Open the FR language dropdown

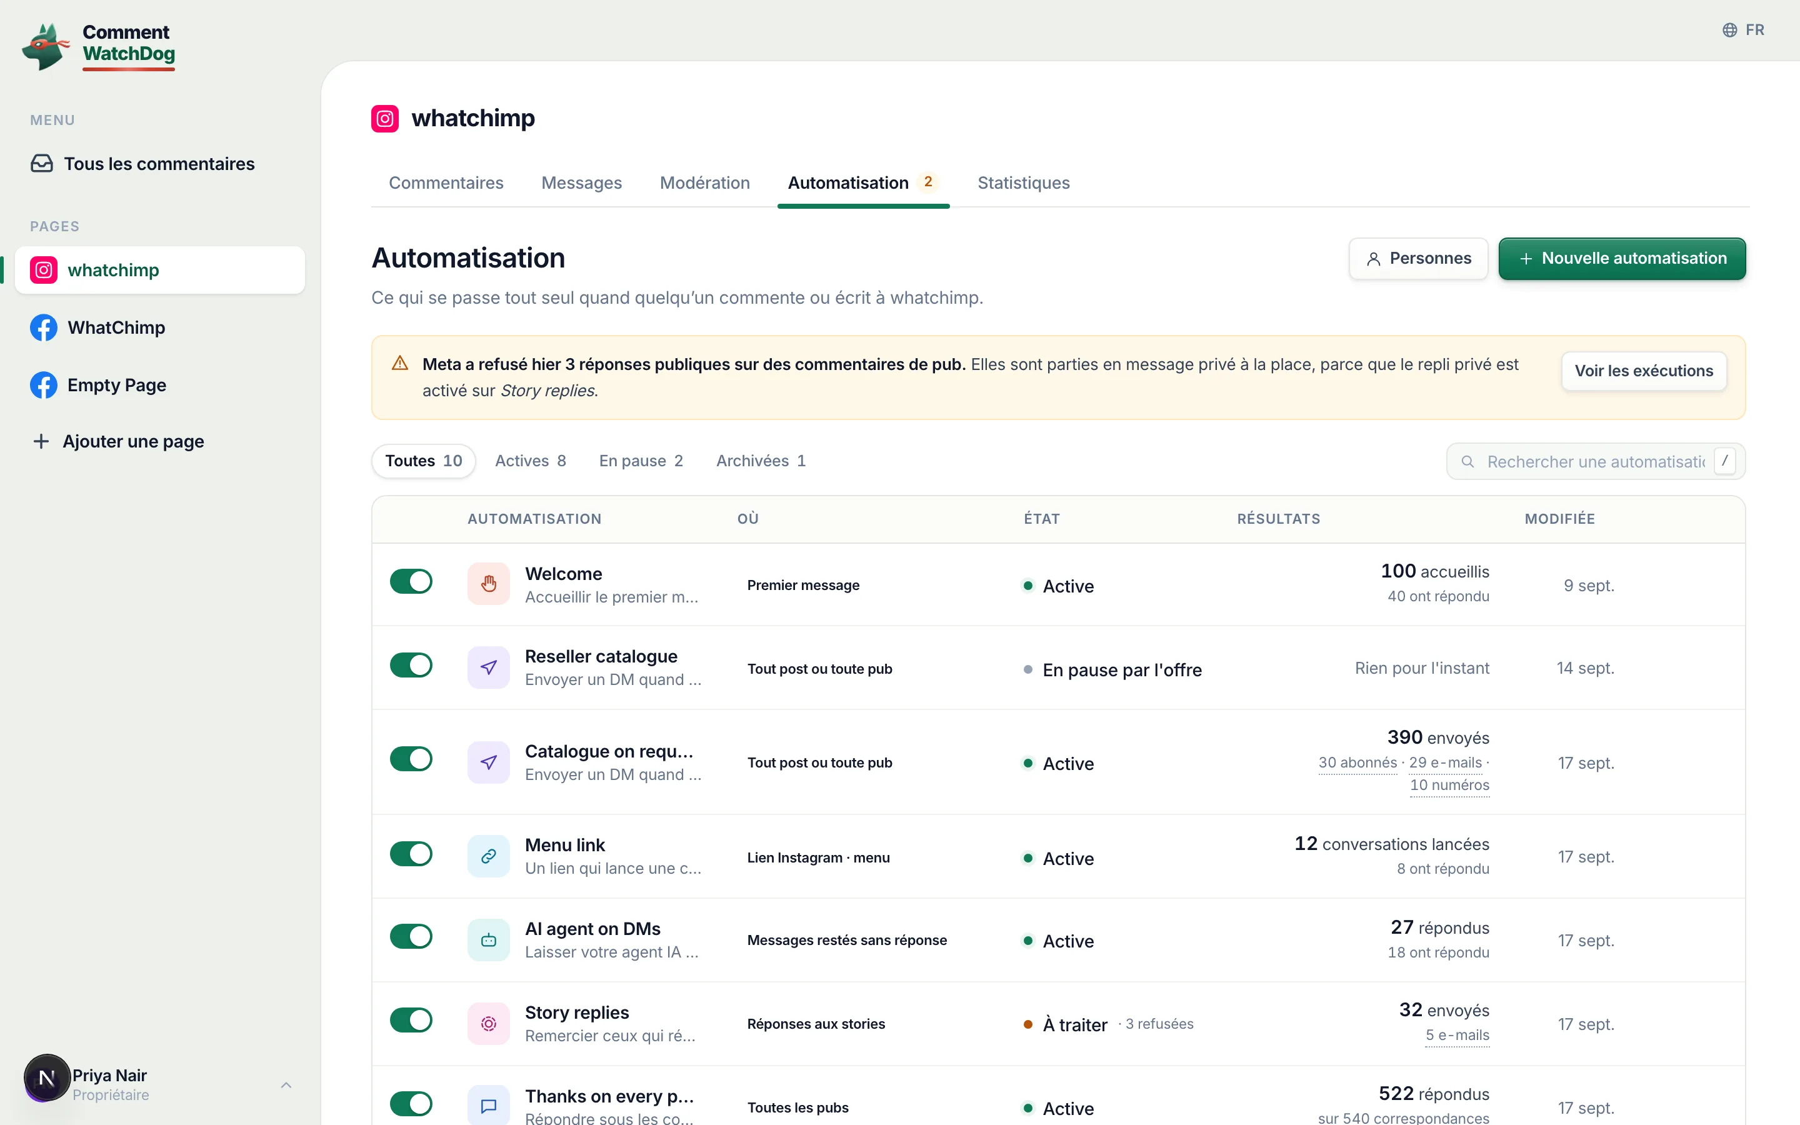(1744, 30)
